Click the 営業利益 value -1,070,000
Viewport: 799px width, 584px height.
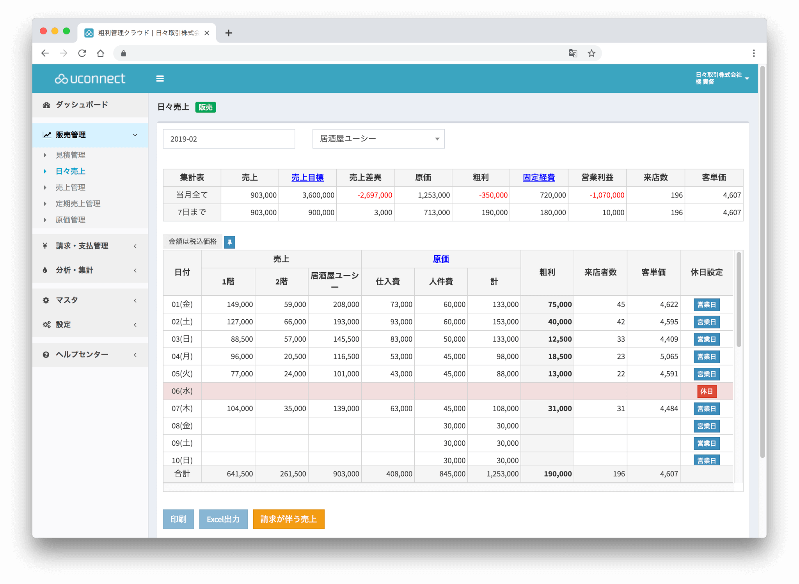click(x=607, y=195)
